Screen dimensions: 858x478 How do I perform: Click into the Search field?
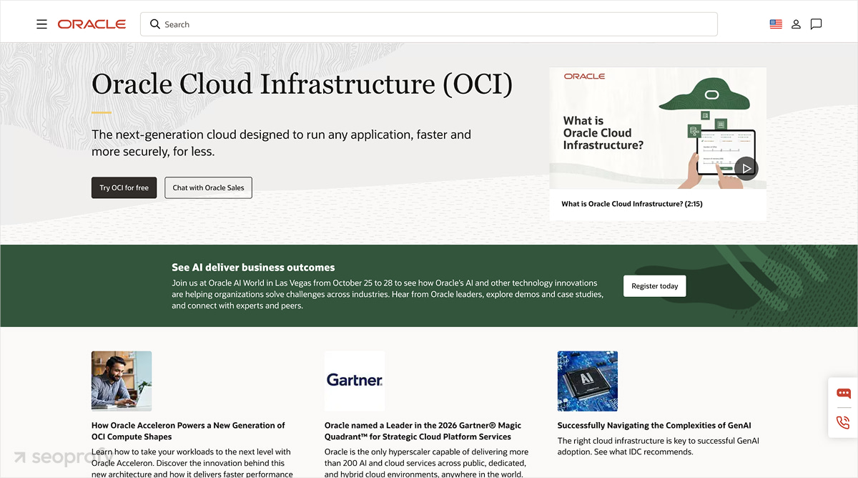pyautogui.click(x=429, y=24)
